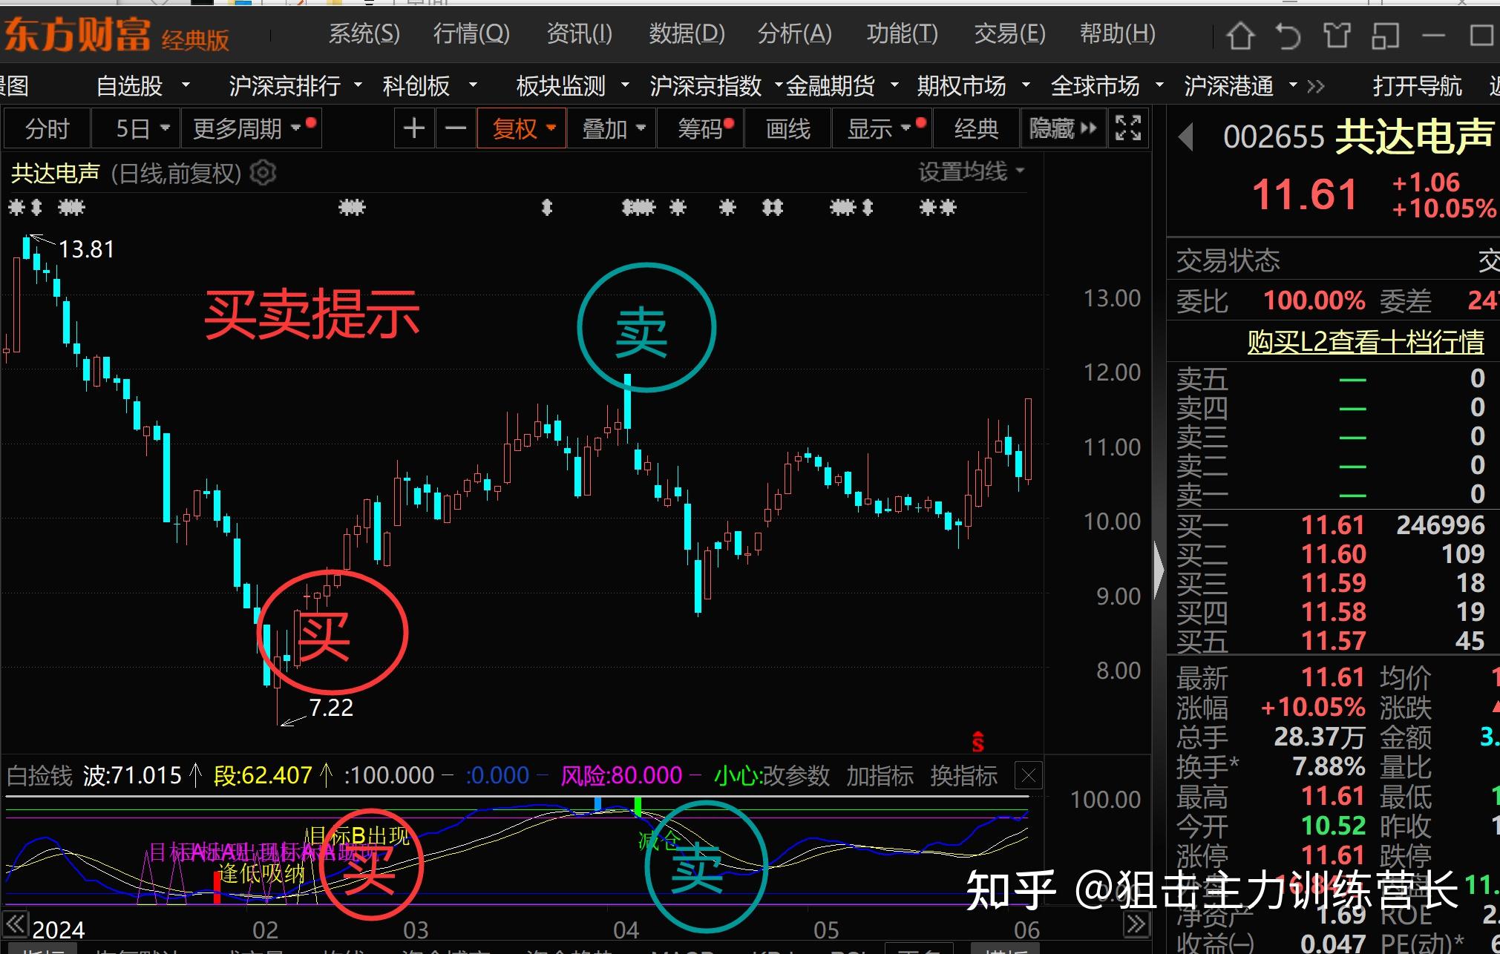This screenshot has height=954, width=1500.
Task: Click the 画线 drawing button
Action: (x=788, y=128)
